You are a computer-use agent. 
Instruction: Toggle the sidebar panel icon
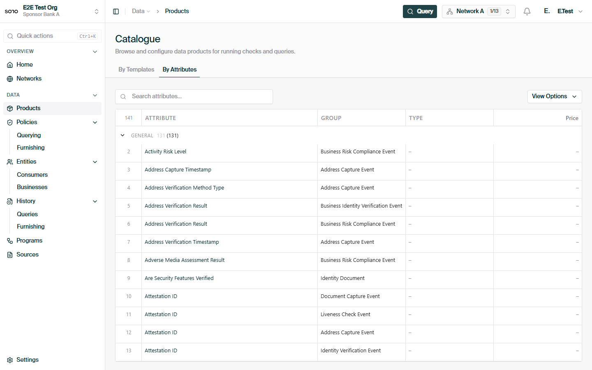116,12
